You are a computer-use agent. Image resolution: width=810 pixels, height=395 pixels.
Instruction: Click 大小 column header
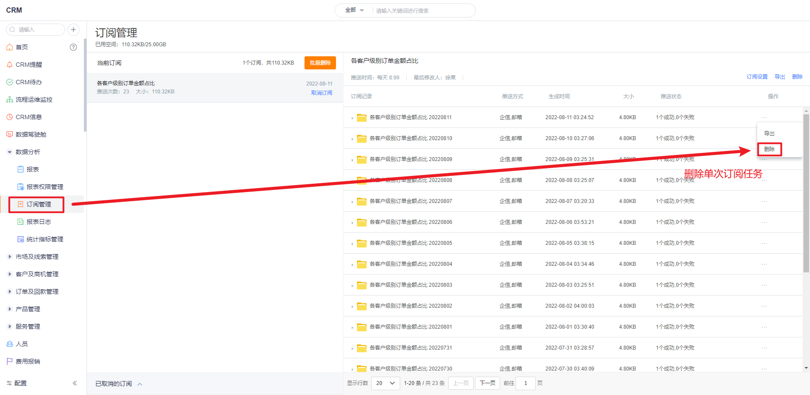(x=629, y=96)
